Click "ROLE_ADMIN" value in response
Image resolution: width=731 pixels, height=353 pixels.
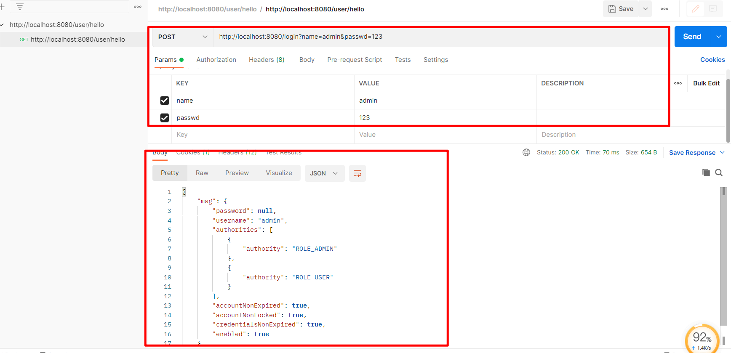coord(315,249)
